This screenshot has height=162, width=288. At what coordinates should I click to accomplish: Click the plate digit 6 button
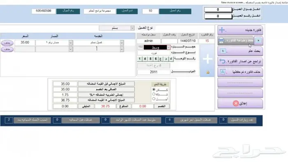[156, 59]
